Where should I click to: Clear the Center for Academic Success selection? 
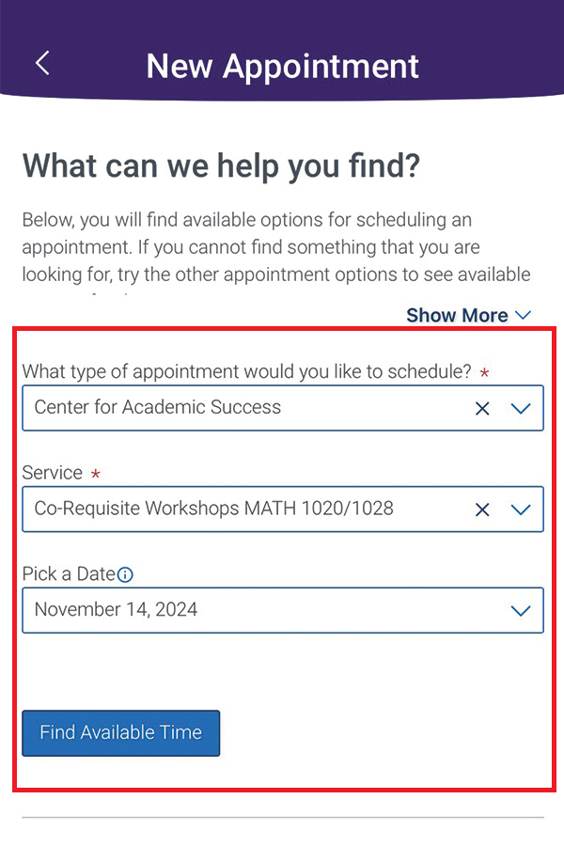pyautogui.click(x=482, y=408)
